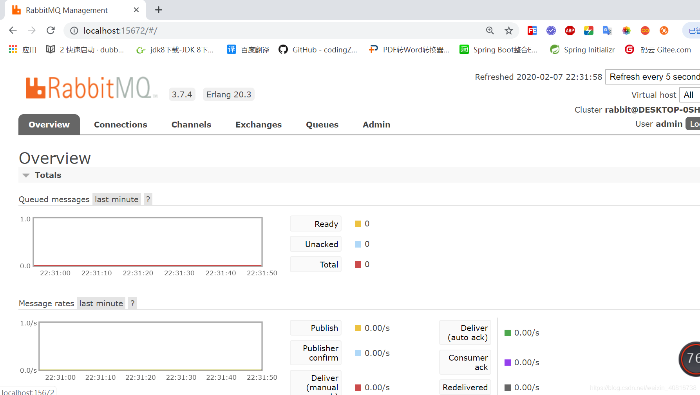Switch to the Admin tab

376,125
